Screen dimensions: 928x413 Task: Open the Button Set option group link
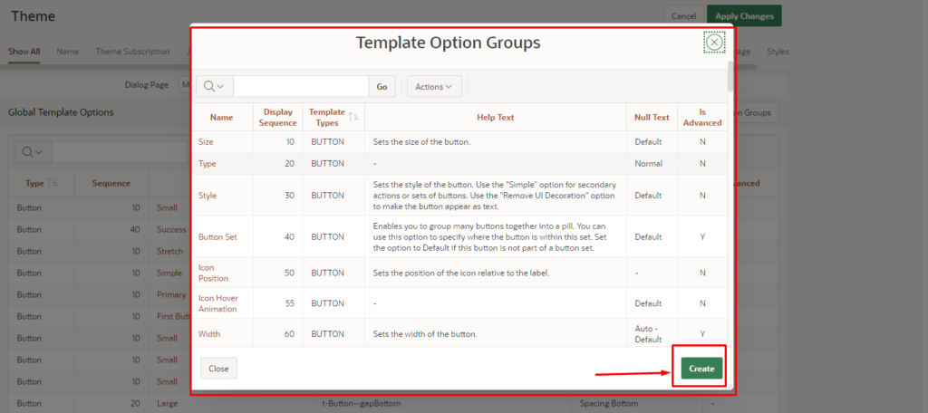pos(217,236)
